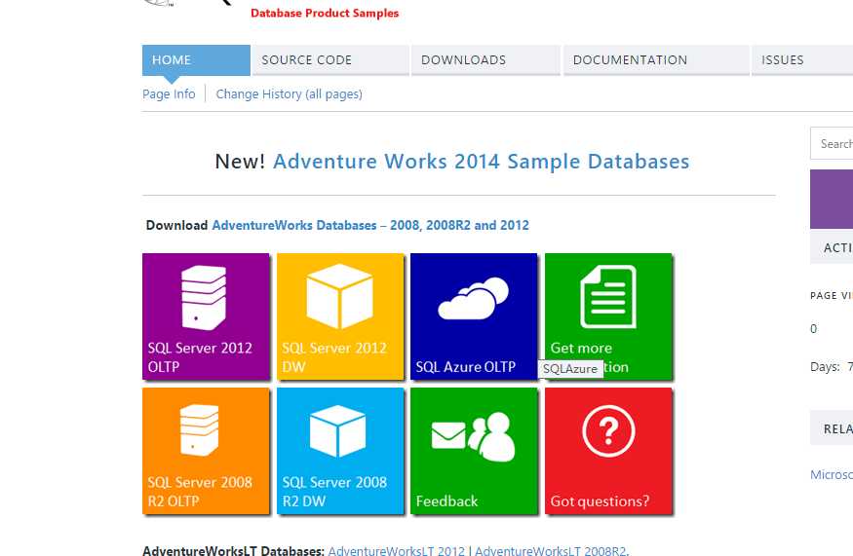The width and height of the screenshot is (853, 556).
Task: Open the SQL Server 2008 R2 OLTP tile
Action: pos(206,451)
